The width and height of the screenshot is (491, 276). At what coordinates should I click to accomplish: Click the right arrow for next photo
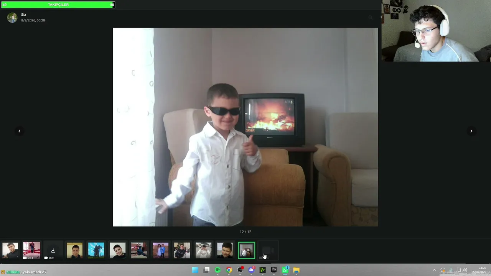point(471,131)
